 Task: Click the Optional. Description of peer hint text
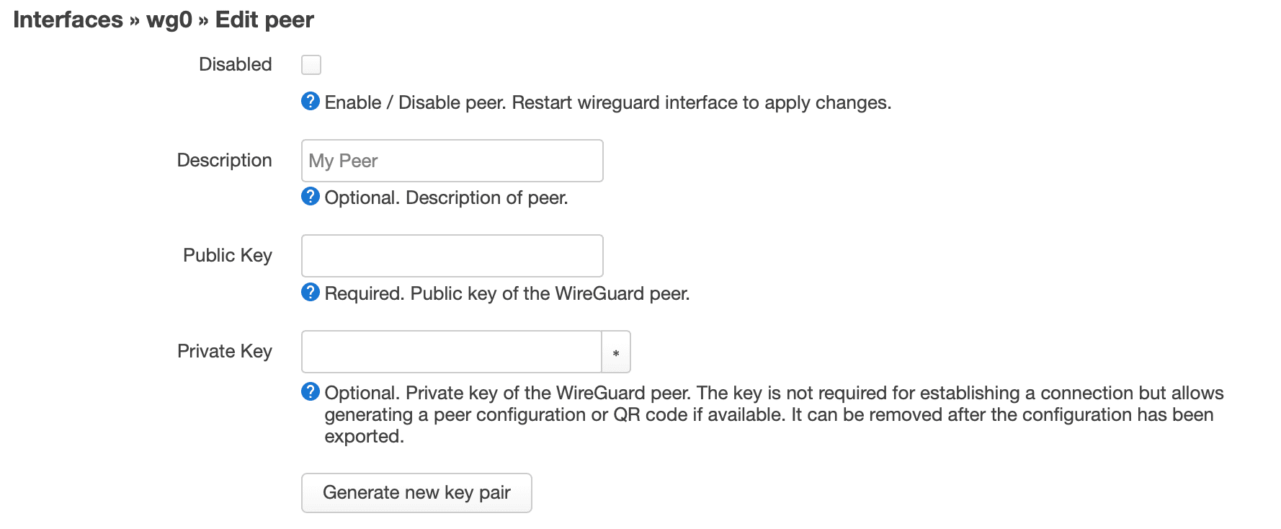446,197
